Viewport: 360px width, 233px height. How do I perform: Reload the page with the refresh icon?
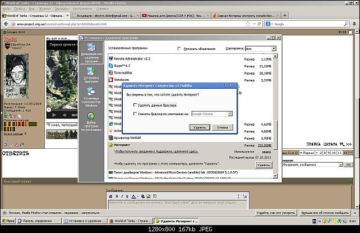click(x=260, y=24)
